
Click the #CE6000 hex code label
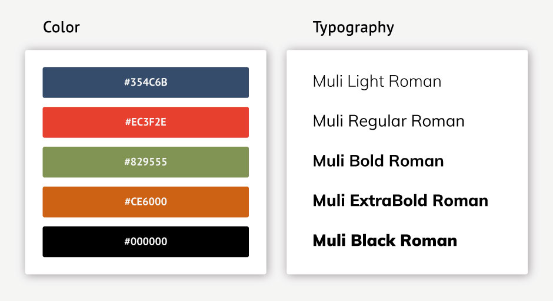[146, 201]
